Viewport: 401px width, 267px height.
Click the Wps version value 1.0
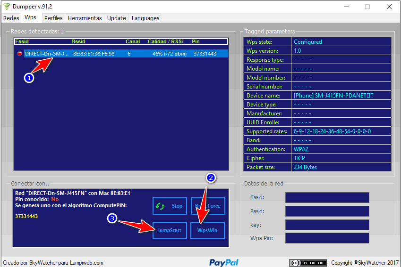297,51
